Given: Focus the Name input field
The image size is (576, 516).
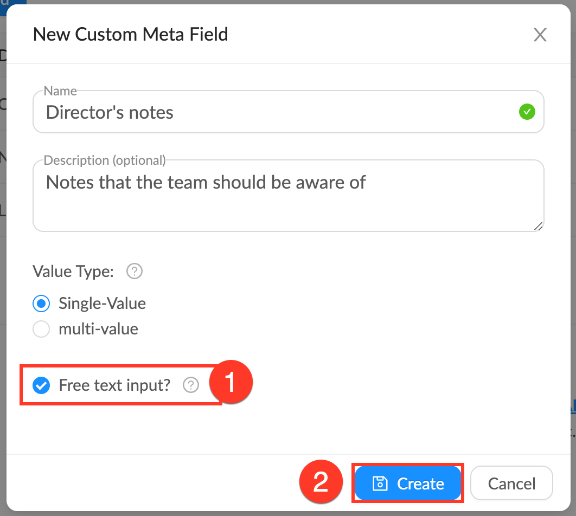Looking at the screenshot, I should (277, 112).
